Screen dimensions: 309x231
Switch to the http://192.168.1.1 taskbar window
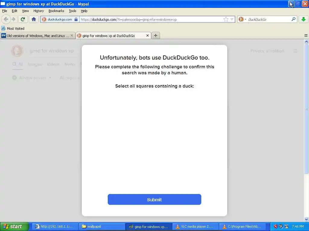[x=55, y=227]
